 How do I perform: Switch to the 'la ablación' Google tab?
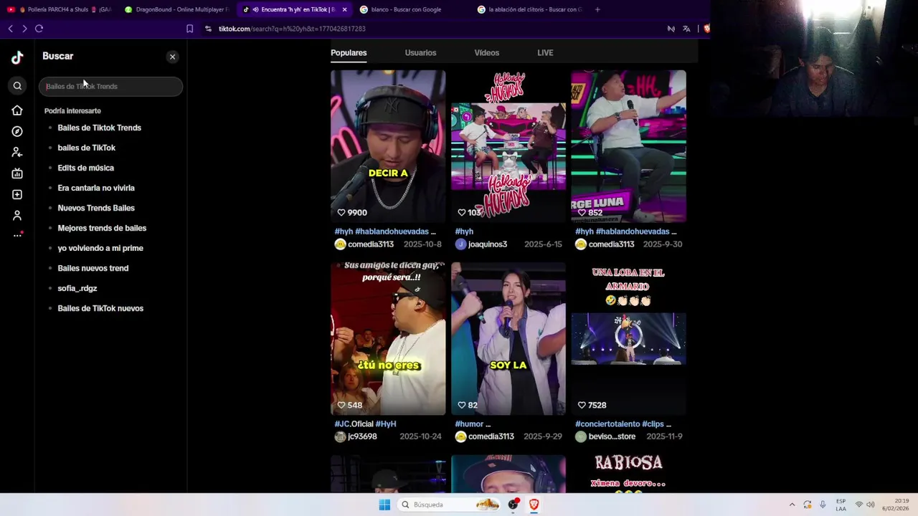click(529, 9)
